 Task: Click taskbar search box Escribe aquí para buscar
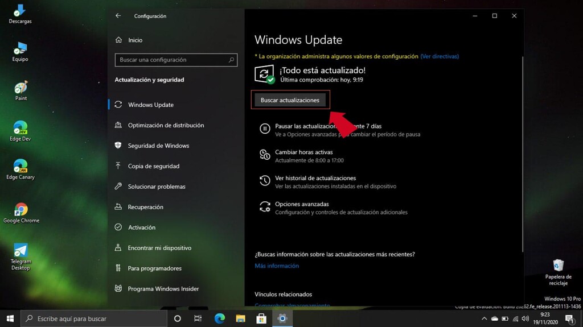tap(94, 318)
